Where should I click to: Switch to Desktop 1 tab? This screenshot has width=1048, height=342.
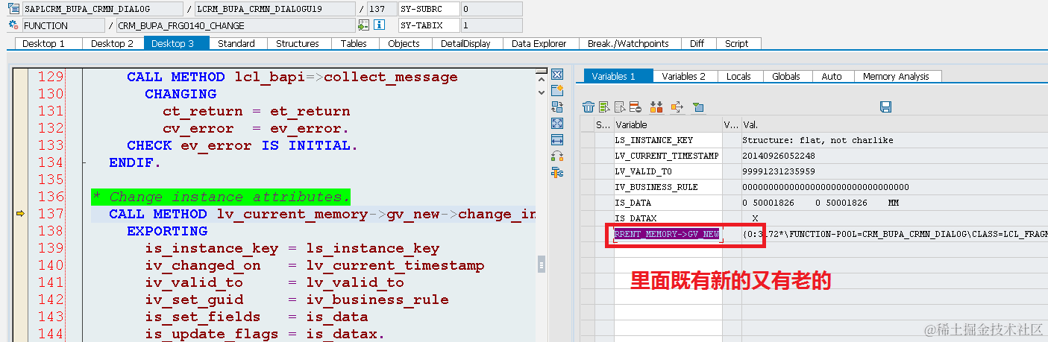pyautogui.click(x=43, y=43)
